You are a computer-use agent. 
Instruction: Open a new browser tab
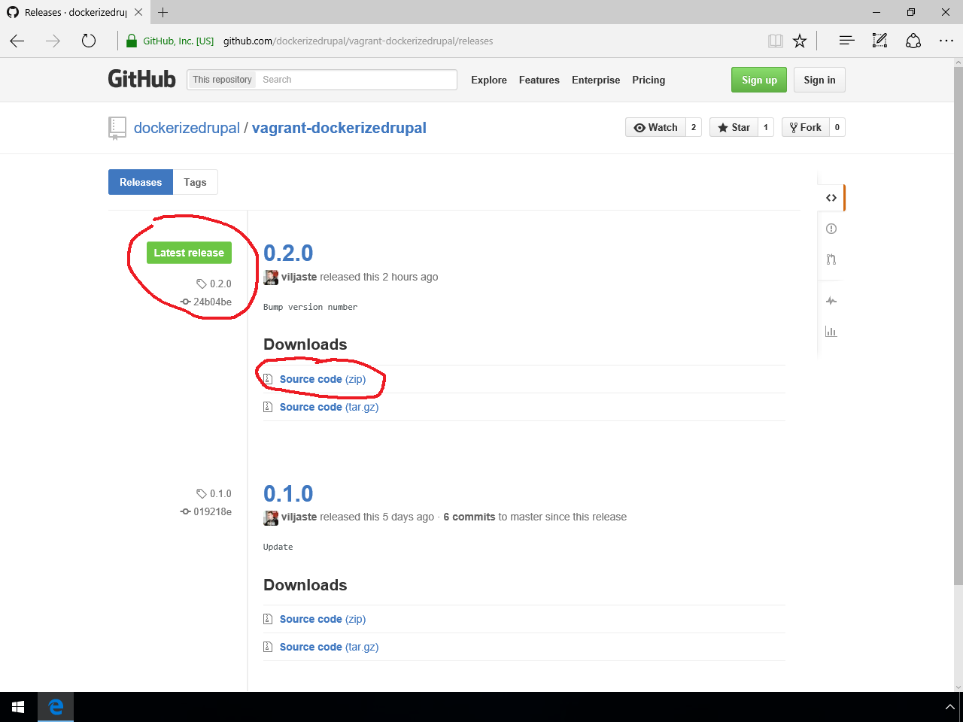pos(163,12)
